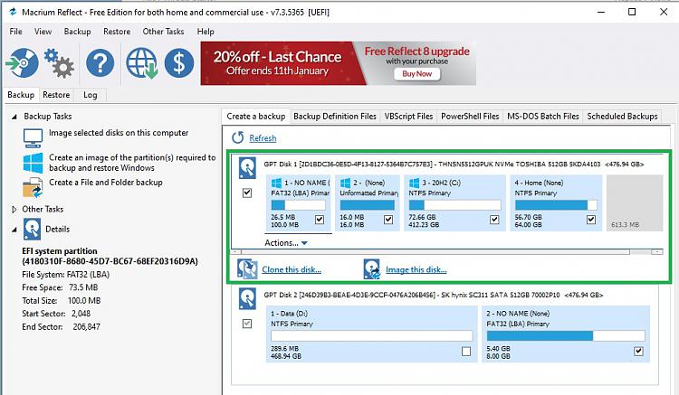Open the Scheduled Backups tab
The width and height of the screenshot is (679, 395).
622,117
